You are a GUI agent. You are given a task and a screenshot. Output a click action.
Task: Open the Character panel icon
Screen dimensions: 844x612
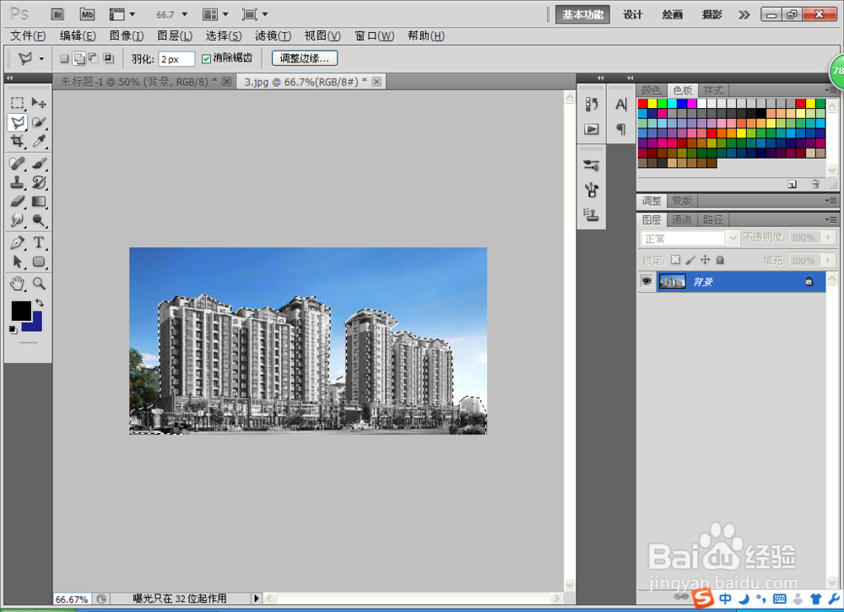coord(620,104)
